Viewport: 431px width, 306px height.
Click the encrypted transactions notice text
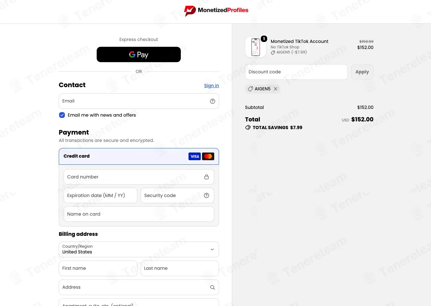[106, 140]
